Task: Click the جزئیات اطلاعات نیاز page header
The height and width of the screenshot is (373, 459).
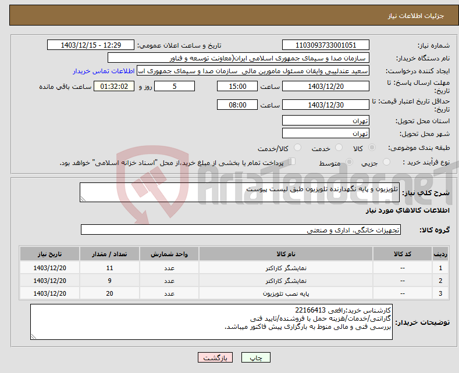Action: (x=416, y=16)
